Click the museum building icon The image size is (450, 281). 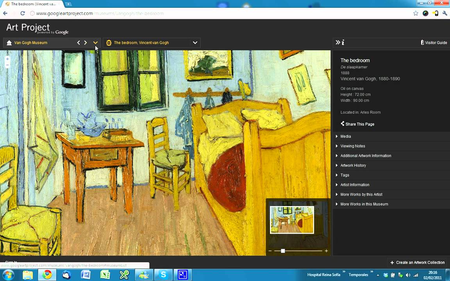pyautogui.click(x=9, y=43)
